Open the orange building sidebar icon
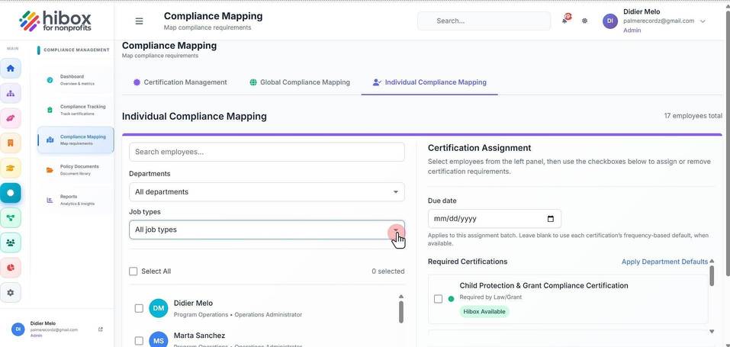The width and height of the screenshot is (730, 347). [x=10, y=143]
